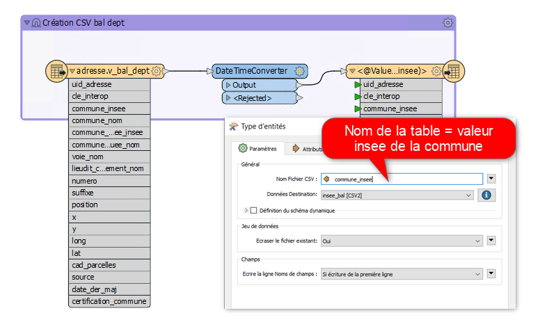
Task: Enable Définition du schéma dynamique checkbox
Action: pyautogui.click(x=253, y=211)
